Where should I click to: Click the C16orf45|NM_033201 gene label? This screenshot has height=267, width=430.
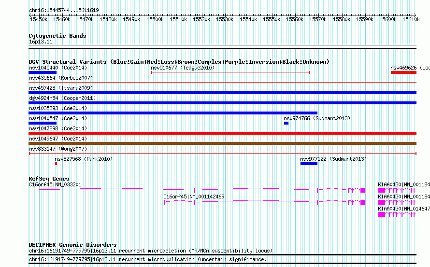click(x=55, y=185)
